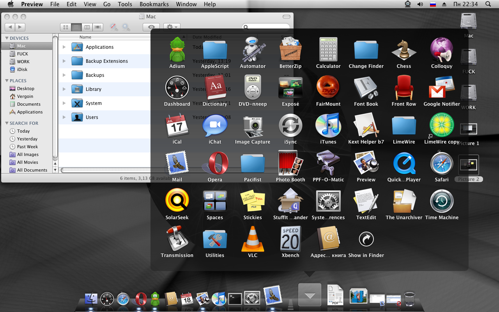Launch QuickTime Player
The width and height of the screenshot is (499, 312).
(x=404, y=163)
